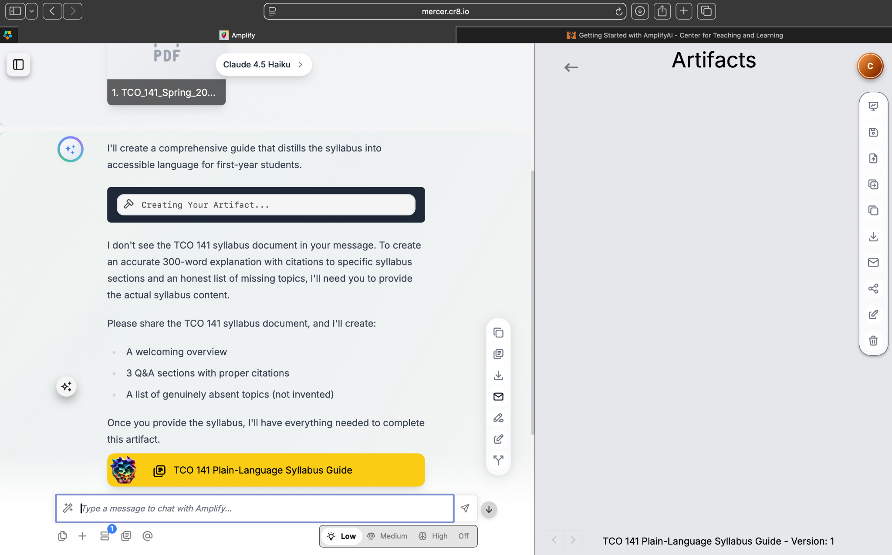Switch to Getting Started with AmplifyAI tab
Viewport: 892px width, 555px height.
[674, 35]
